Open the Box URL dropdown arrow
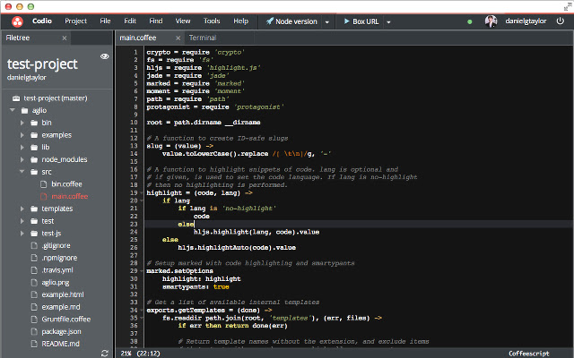 coord(388,22)
